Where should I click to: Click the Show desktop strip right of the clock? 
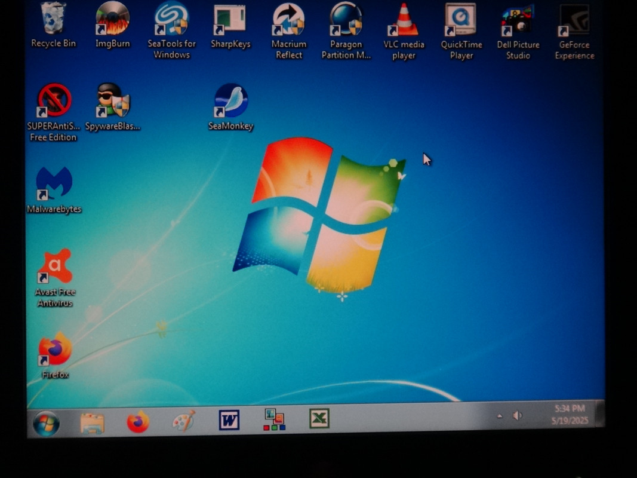coord(600,413)
